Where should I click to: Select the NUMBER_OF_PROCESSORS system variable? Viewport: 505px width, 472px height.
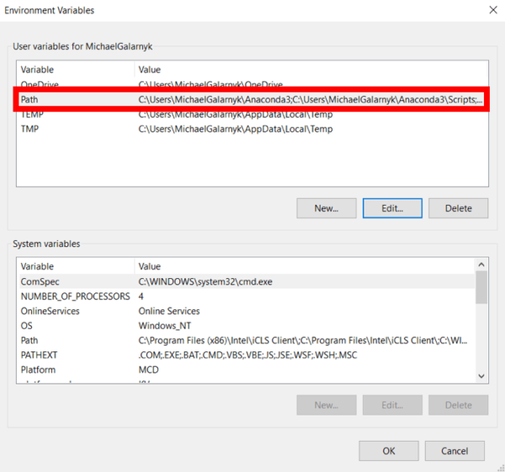tap(247, 296)
